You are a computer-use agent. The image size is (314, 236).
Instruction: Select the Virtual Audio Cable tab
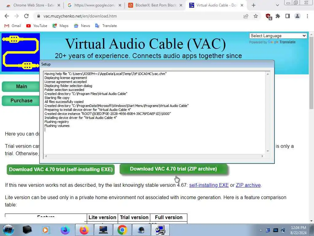[215, 5]
